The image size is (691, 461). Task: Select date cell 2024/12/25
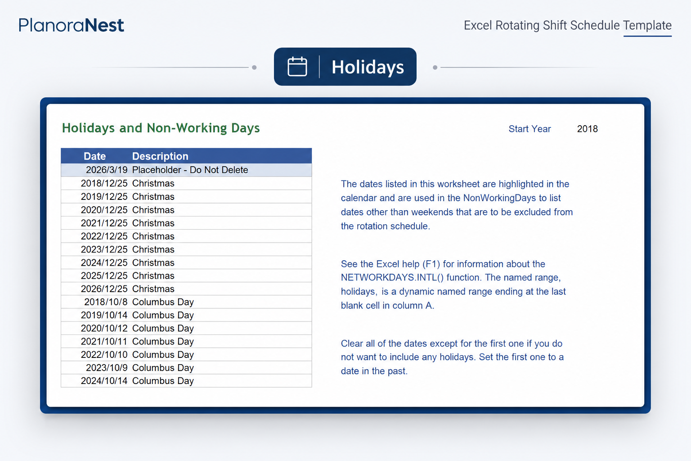click(104, 262)
